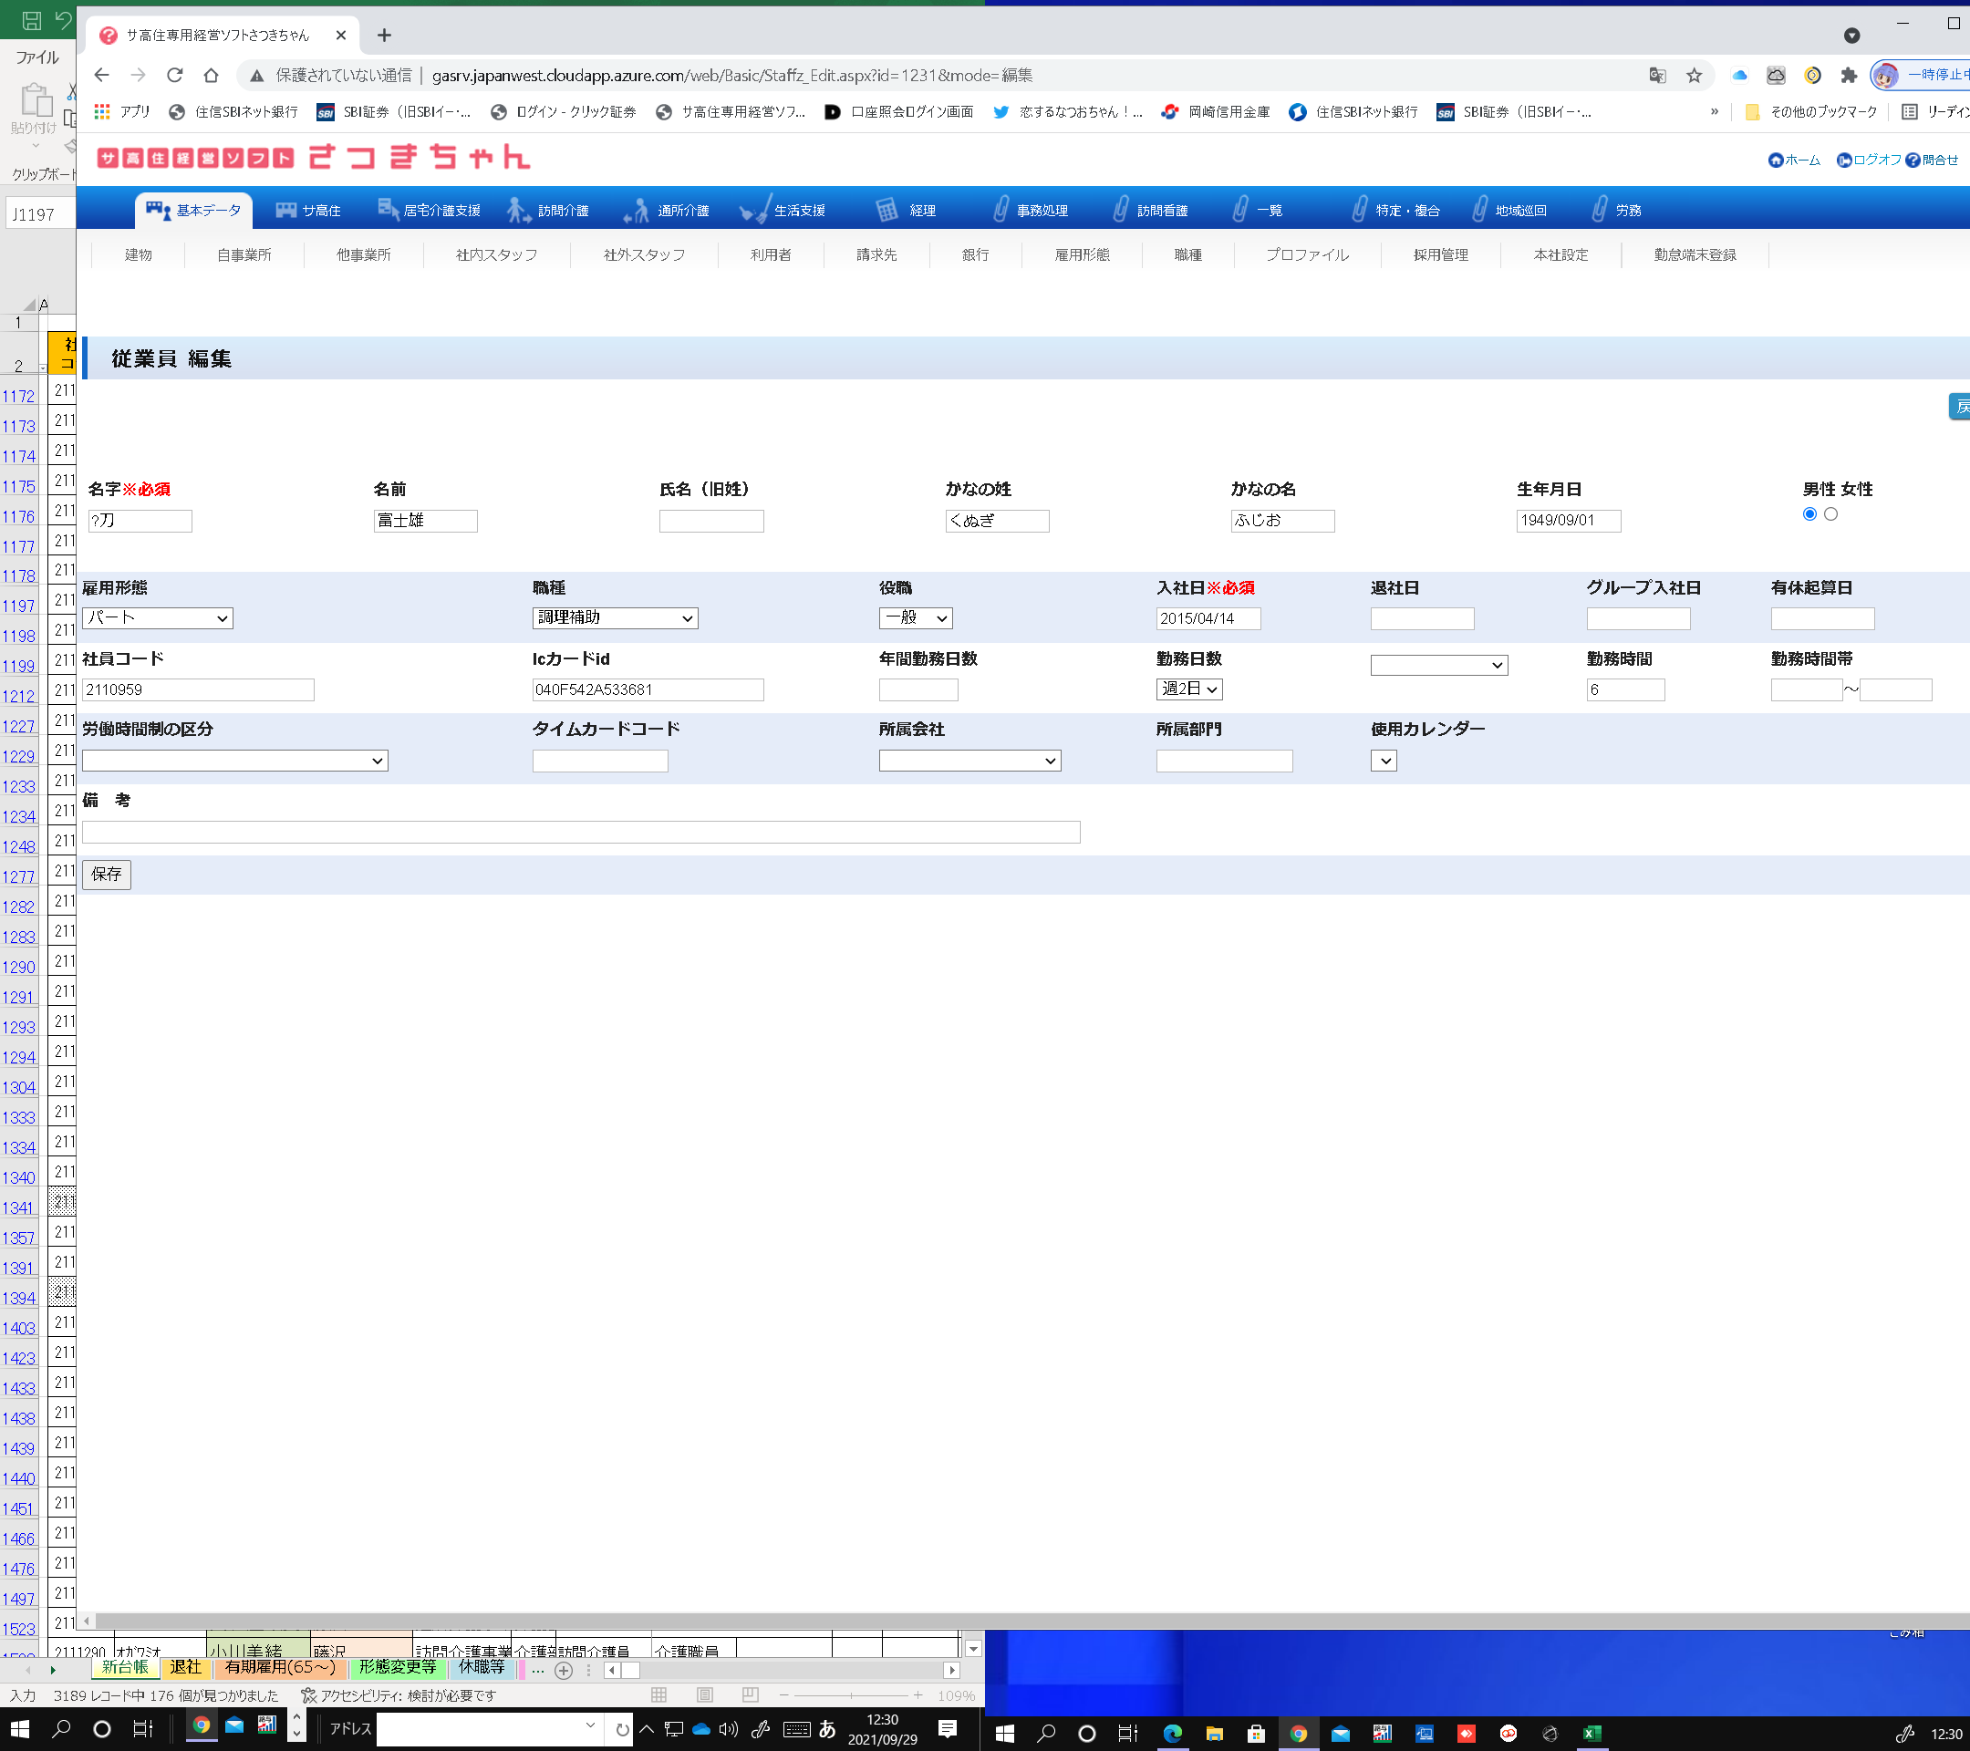Click the 経理 calculator icon
Screen dimensions: 1970x1751
coord(886,209)
